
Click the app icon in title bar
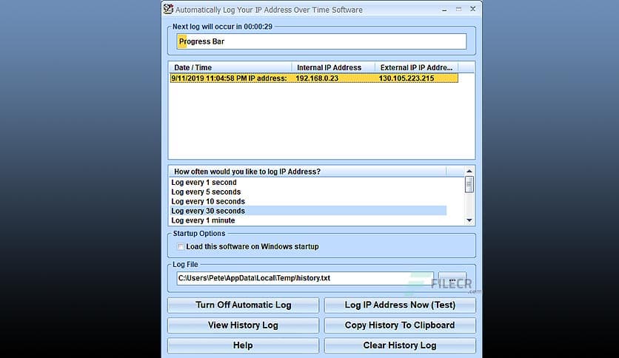(168, 9)
